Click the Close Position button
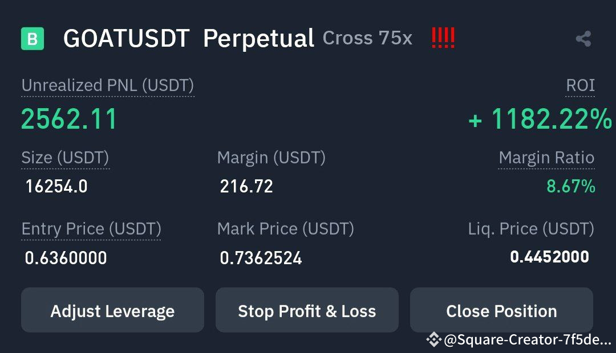Image resolution: width=616 pixels, height=353 pixels. [501, 310]
